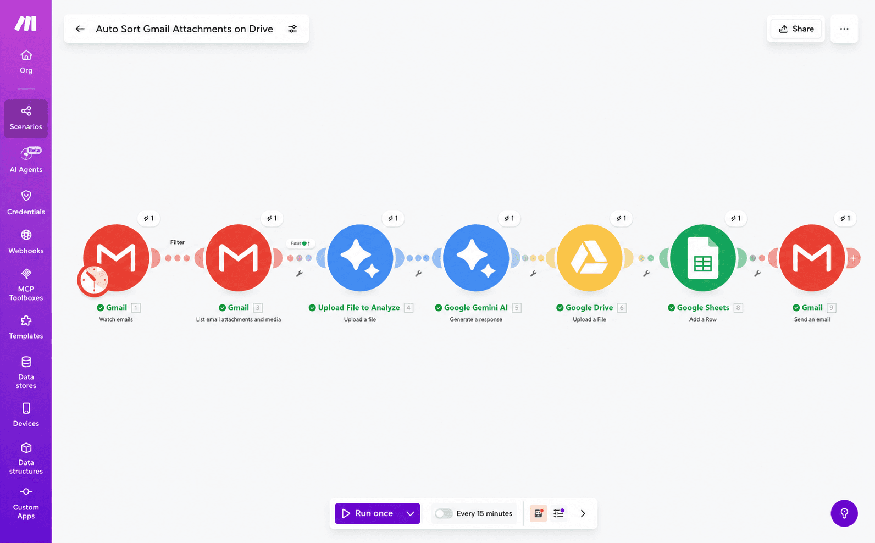Image resolution: width=875 pixels, height=543 pixels.
Task: Open the Filter label between first Gmail modules
Action: tap(177, 242)
